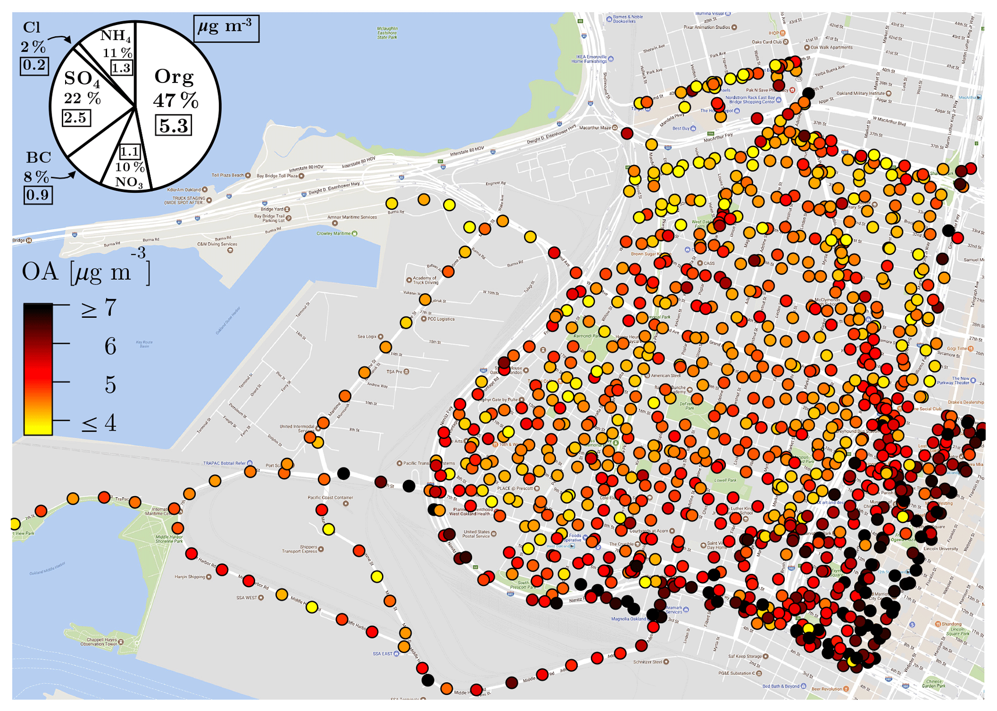Click the IKEA Emeryville shopping marker
This screenshot has width=997, height=711.
click(611, 59)
